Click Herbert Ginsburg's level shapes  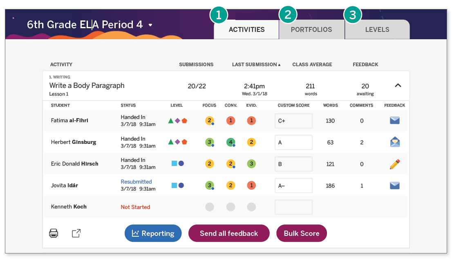pyautogui.click(x=177, y=142)
